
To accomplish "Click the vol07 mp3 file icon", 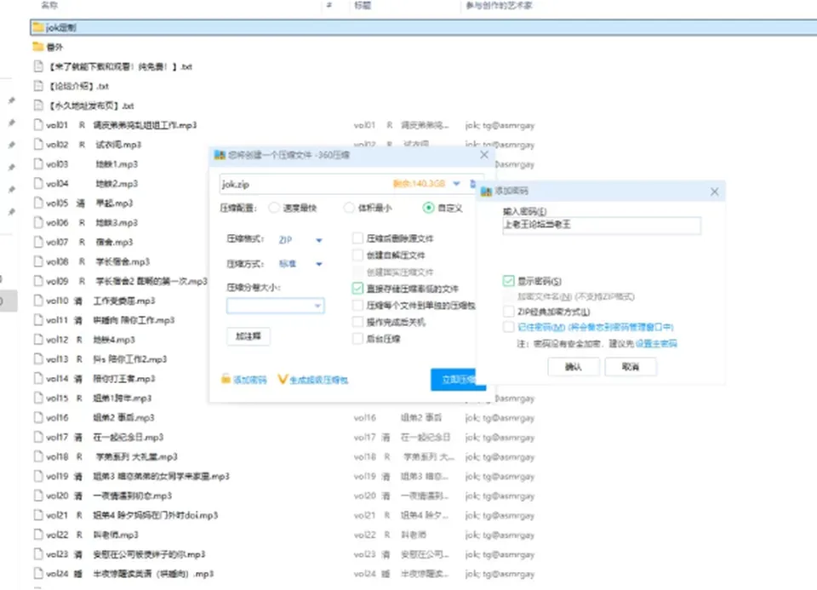I will pyautogui.click(x=38, y=242).
